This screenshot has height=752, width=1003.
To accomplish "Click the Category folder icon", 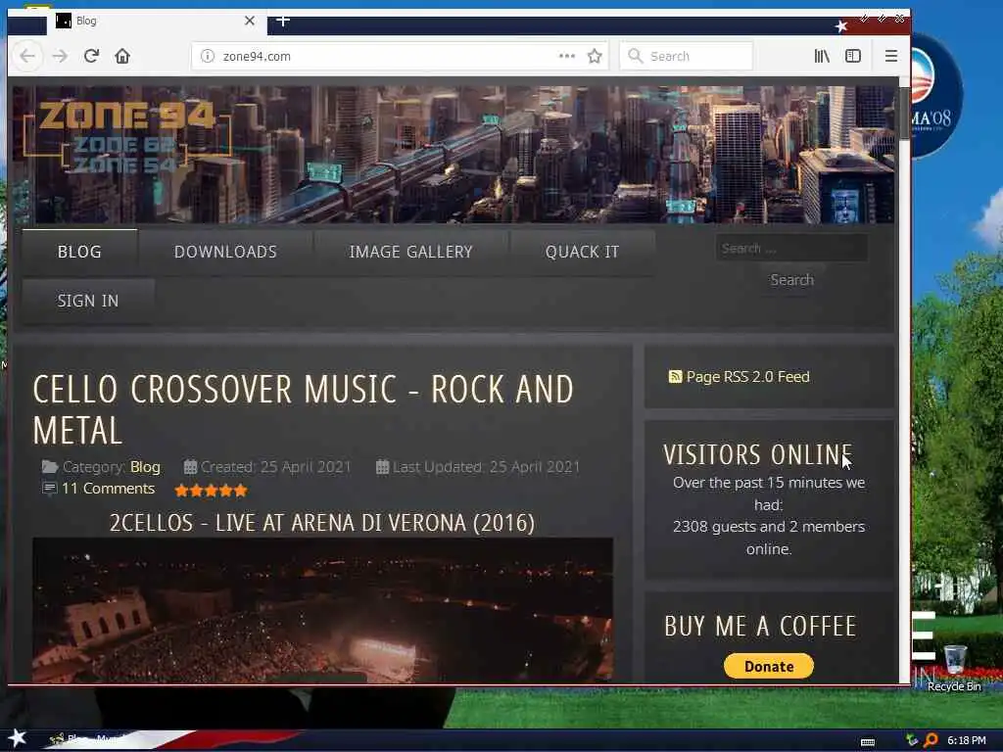I will (x=50, y=467).
